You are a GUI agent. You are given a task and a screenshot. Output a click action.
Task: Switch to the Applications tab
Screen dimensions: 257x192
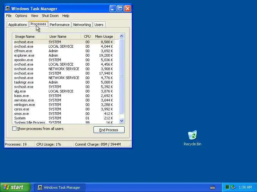coord(18,25)
